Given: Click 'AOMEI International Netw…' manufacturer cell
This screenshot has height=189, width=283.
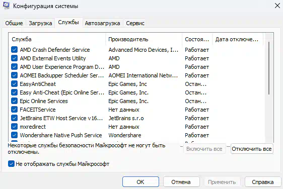Looking at the screenshot, I should click(143, 75).
